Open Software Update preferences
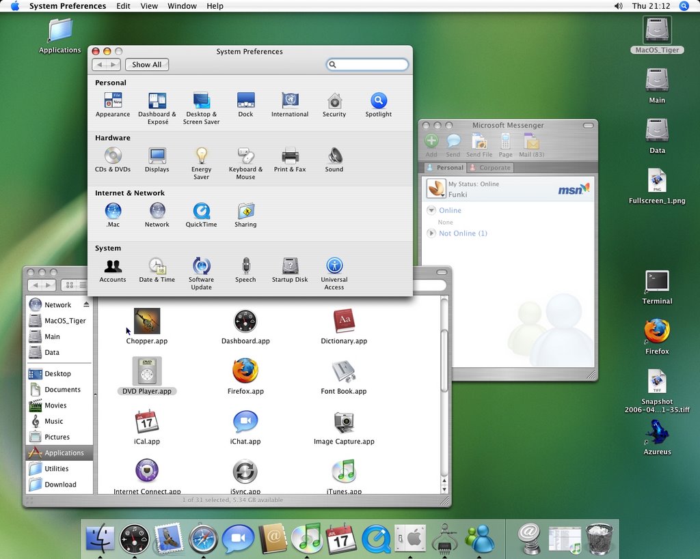The height and width of the screenshot is (559, 700). 202,274
